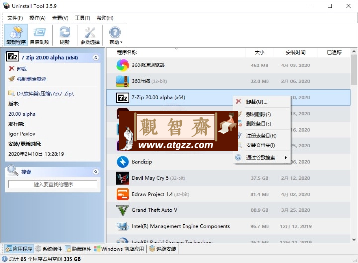Viewport: 358px width, 263px height.
Task: Open the 操作(A) menu
Action: (x=37, y=18)
